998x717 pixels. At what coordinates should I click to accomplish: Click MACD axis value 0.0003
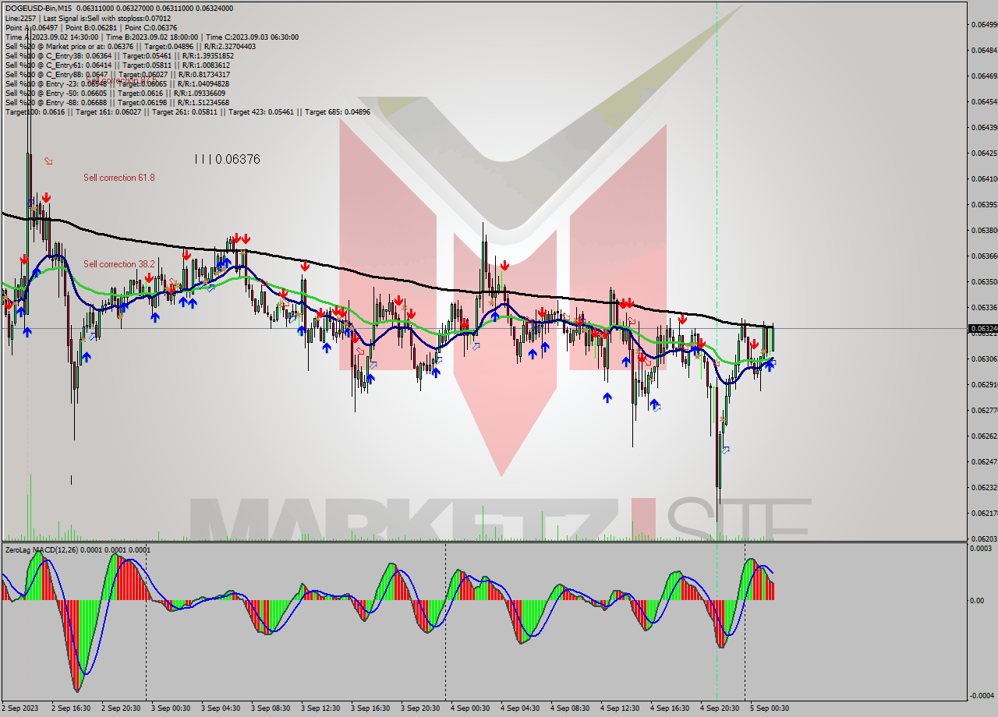tap(981, 549)
